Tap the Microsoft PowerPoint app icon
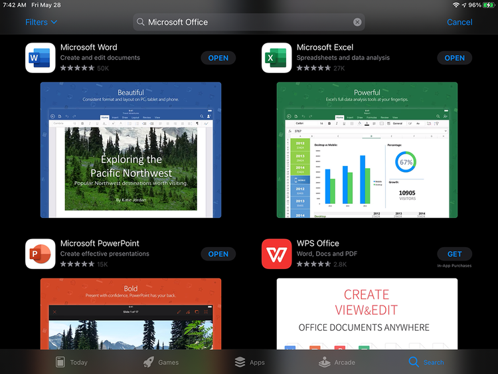 click(x=41, y=254)
